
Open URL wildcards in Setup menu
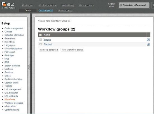11,96
